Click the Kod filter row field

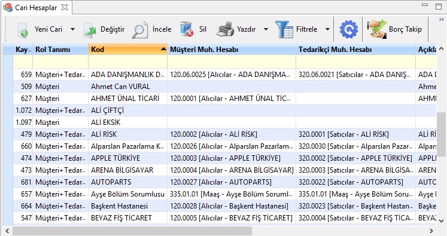[127, 62]
